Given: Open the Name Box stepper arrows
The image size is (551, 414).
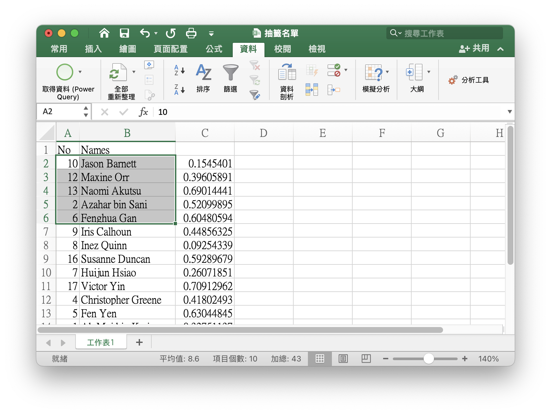Looking at the screenshot, I should pos(86,112).
